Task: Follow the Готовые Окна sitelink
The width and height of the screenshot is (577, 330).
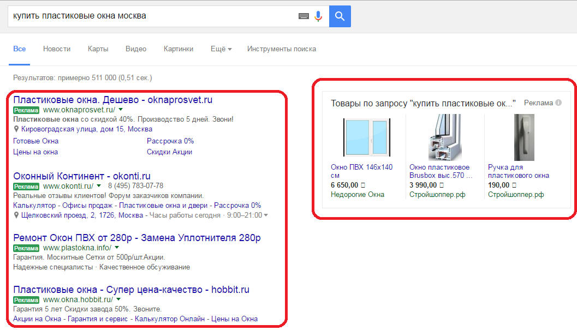Action: coord(35,141)
